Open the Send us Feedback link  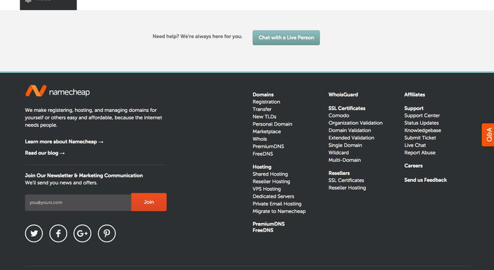pos(425,180)
